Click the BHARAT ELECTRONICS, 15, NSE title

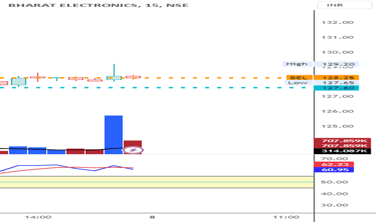point(98,5)
